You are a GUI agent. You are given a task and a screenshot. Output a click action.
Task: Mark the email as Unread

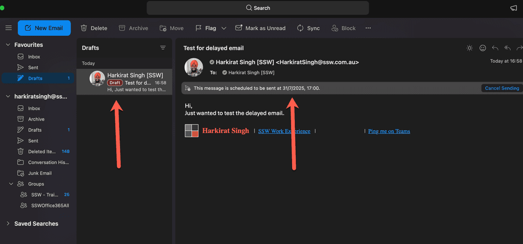pyautogui.click(x=260, y=28)
